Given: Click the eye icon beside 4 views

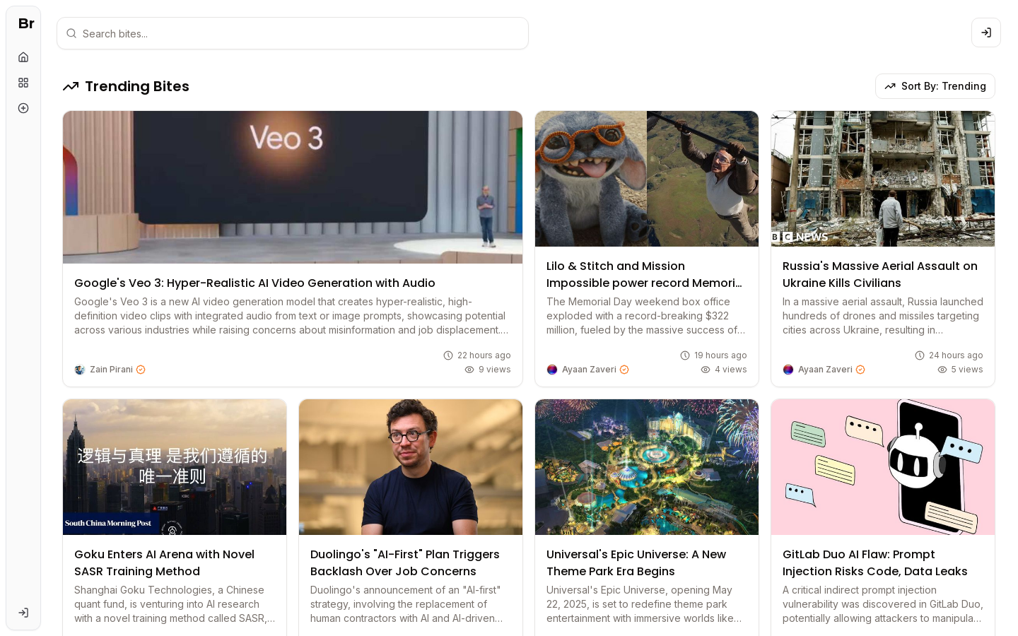Looking at the screenshot, I should click(706, 370).
